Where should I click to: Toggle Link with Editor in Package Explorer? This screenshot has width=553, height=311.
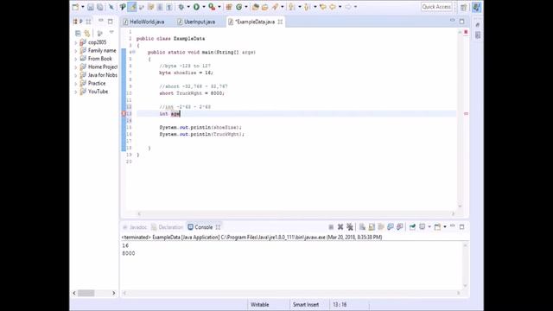pyautogui.click(x=87, y=33)
